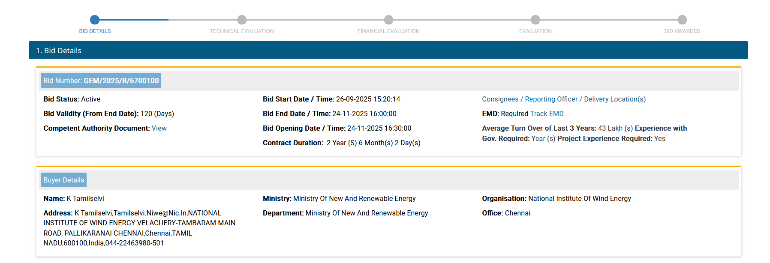Go to the FINANCIAL EVALUATION label
The height and width of the screenshot is (263, 770).
pos(388,31)
